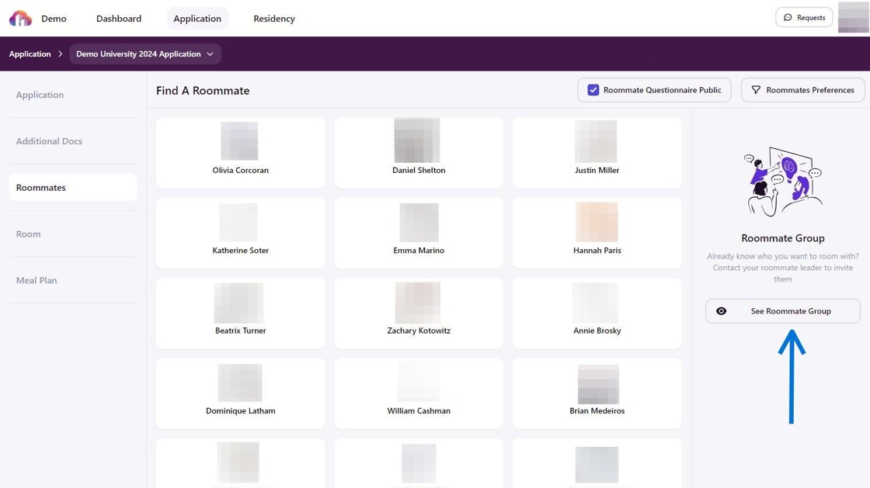Open the Meal Plan sidebar section
This screenshot has width=870, height=488.
pos(37,280)
